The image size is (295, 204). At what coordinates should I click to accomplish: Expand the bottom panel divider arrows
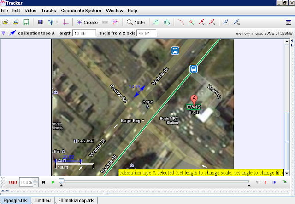(5, 191)
